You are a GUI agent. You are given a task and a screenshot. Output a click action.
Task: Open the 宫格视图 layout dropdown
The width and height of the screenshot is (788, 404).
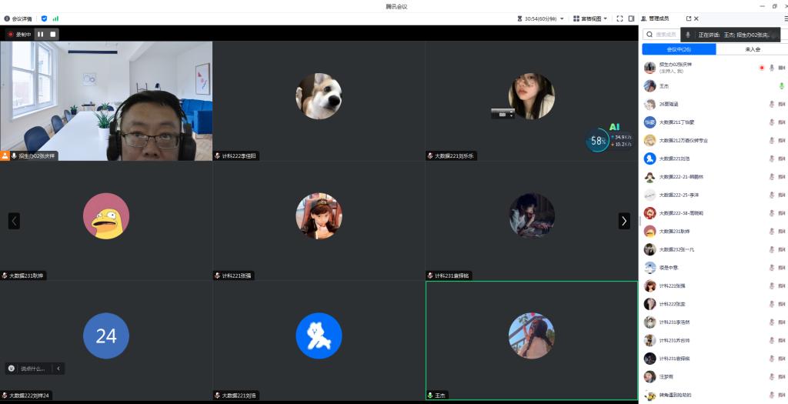(x=590, y=18)
